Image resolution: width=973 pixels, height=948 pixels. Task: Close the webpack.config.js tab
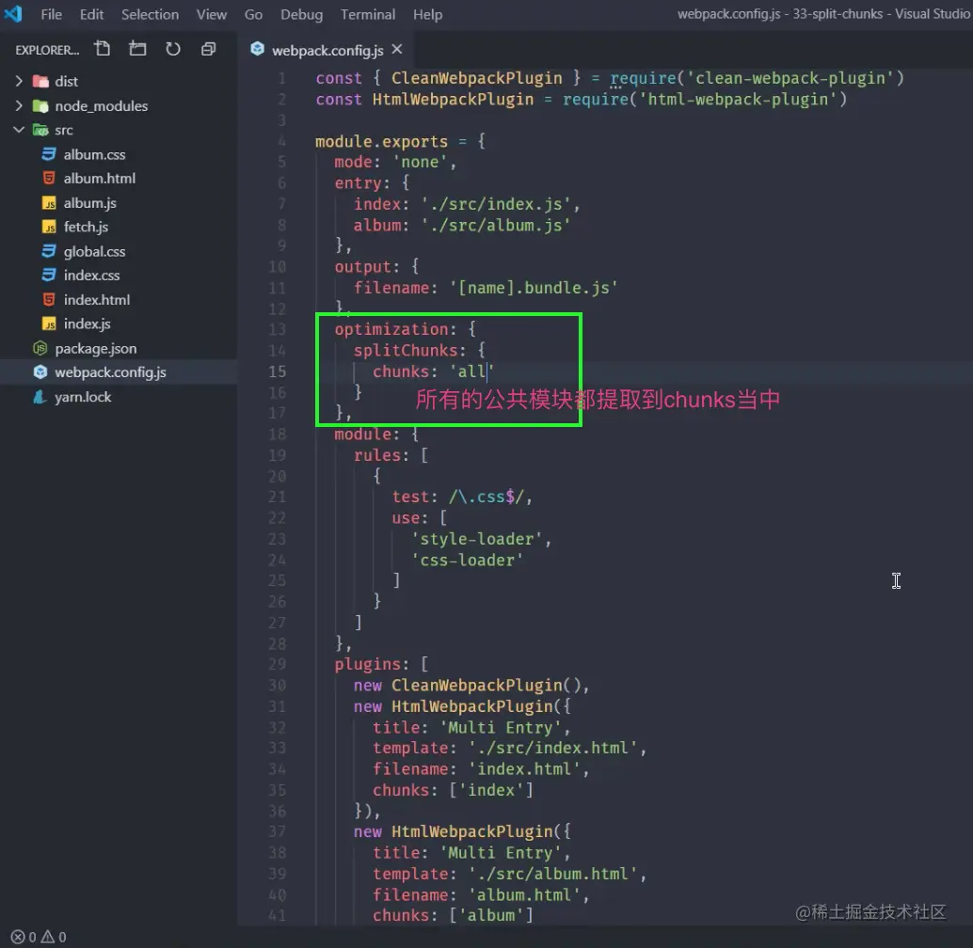click(x=397, y=49)
